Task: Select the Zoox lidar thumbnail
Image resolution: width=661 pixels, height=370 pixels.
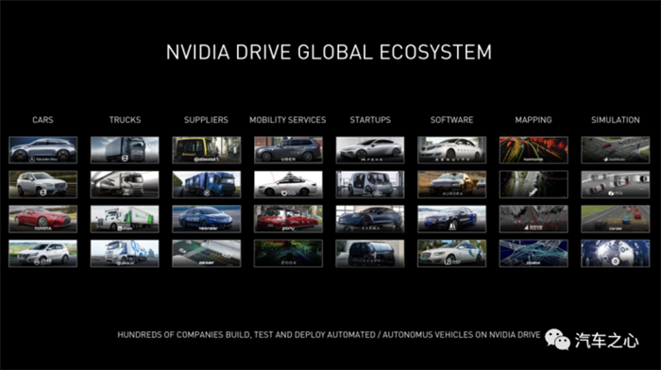Action: (x=288, y=254)
